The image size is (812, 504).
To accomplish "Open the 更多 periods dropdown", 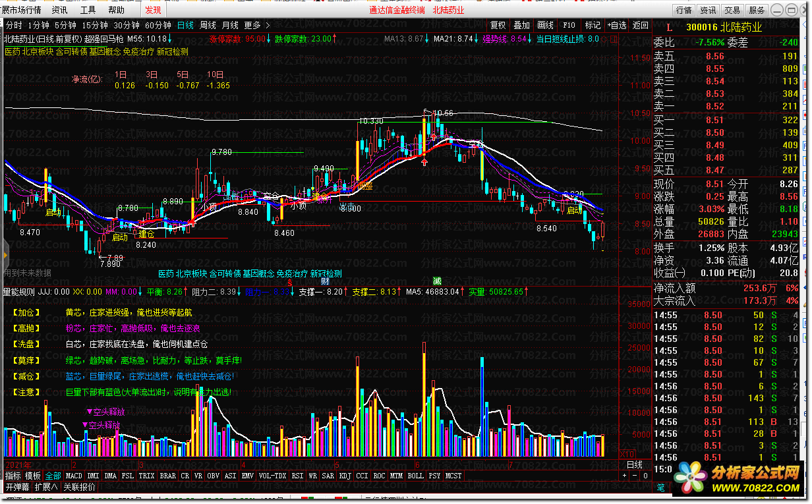I will click(257, 25).
